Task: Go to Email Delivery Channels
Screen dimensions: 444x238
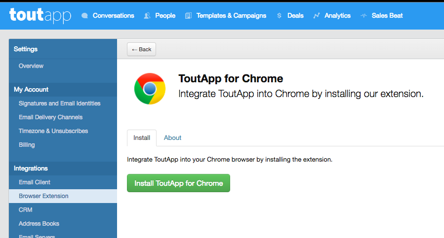Action: [50, 117]
